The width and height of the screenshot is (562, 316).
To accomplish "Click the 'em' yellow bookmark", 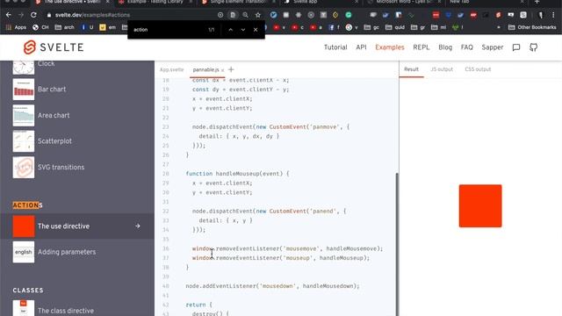I will 107,27.
